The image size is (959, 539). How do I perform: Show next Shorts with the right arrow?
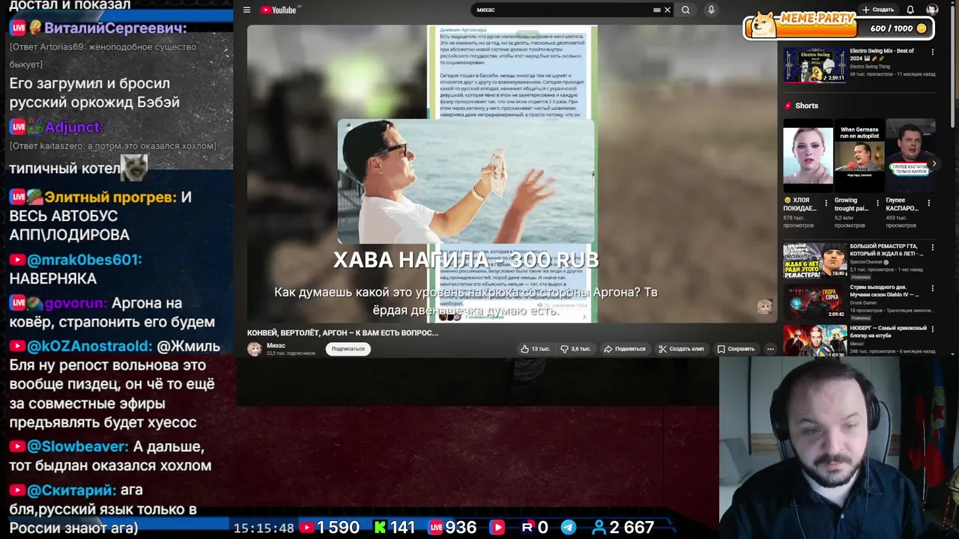[x=934, y=163]
